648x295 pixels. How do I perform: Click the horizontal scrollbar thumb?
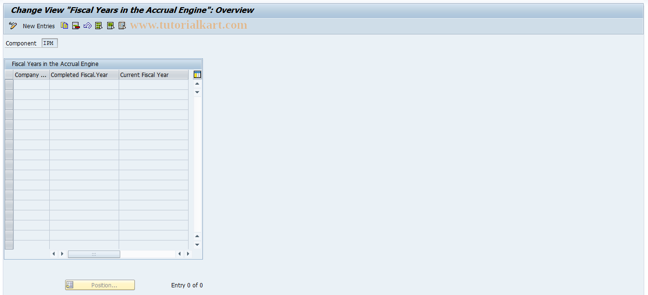pyautogui.click(x=94, y=254)
